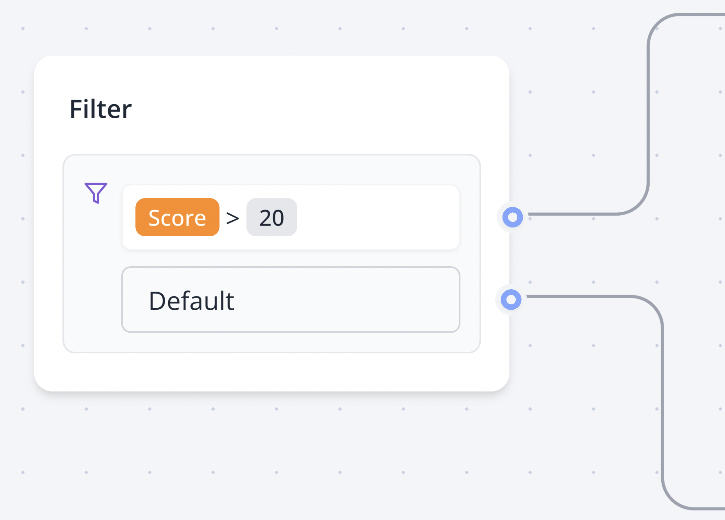The image size is (725, 520).
Task: Click the value chip showing 20
Action: pyautogui.click(x=271, y=217)
